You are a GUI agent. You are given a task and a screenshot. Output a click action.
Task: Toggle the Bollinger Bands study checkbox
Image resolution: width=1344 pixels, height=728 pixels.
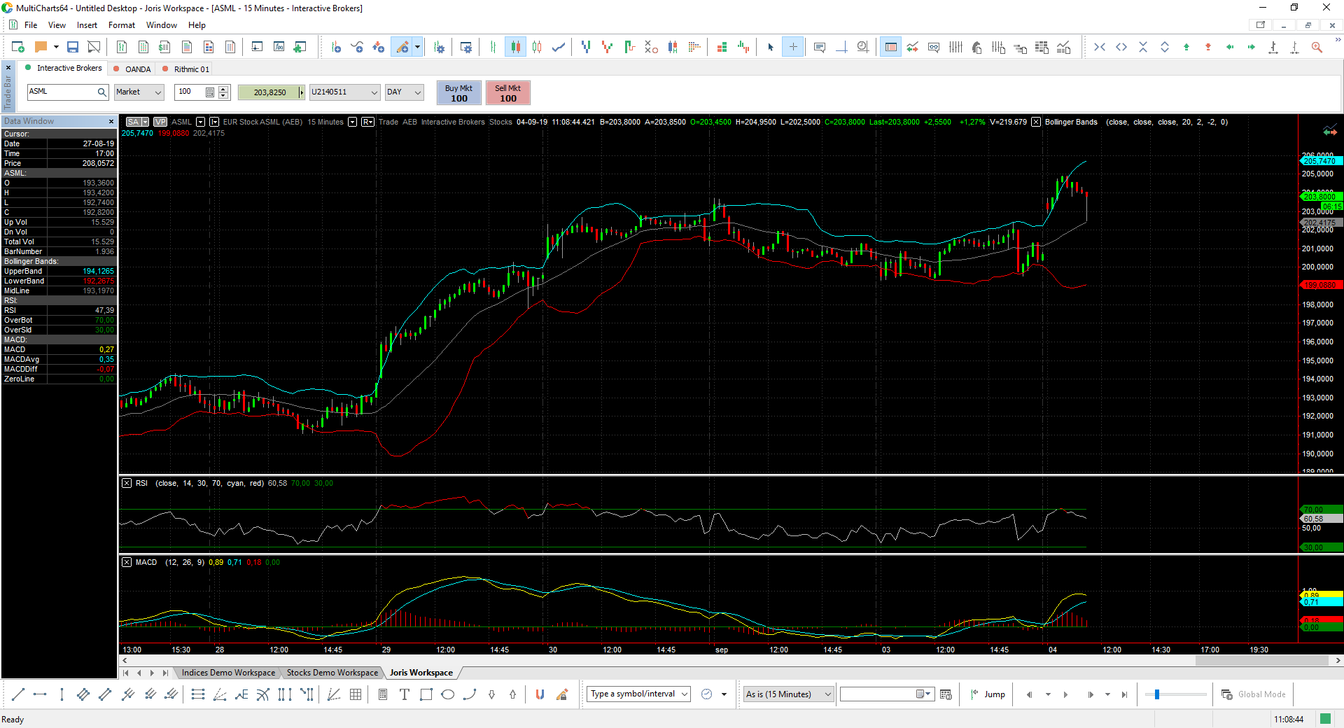coord(1036,122)
